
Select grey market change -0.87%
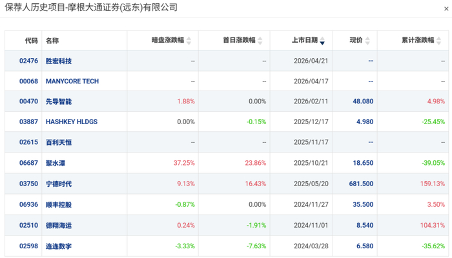(x=185, y=204)
